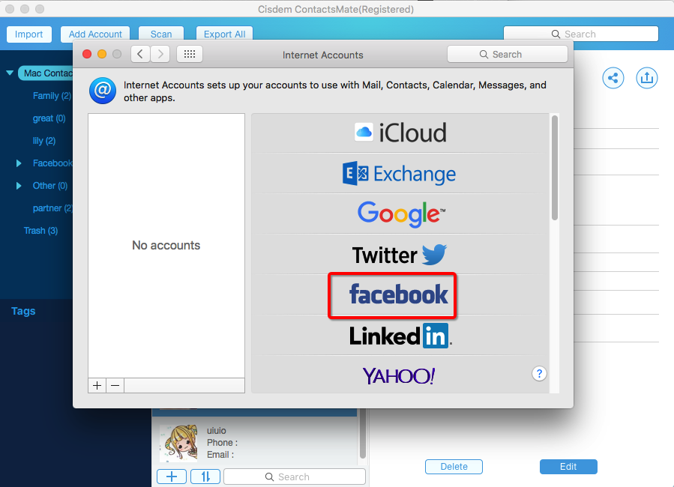The image size is (674, 487).
Task: Click the Export All button
Action: (224, 34)
